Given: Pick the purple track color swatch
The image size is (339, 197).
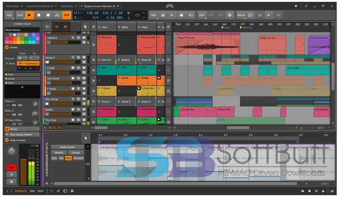Looking at the screenshot, I should [x=38, y=35].
